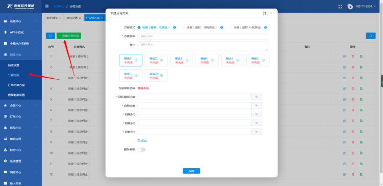Open 新人免单 via its sidebar icon
Image resolution: width=383 pixels, height=186 pixels.
[x=6, y=183]
